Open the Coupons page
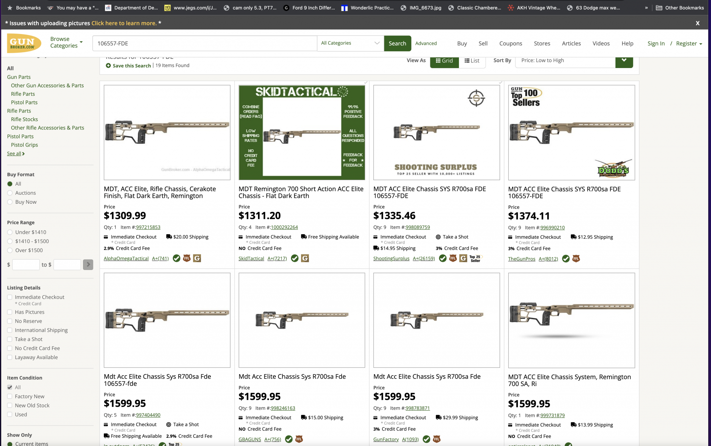This screenshot has height=446, width=711. 511,43
